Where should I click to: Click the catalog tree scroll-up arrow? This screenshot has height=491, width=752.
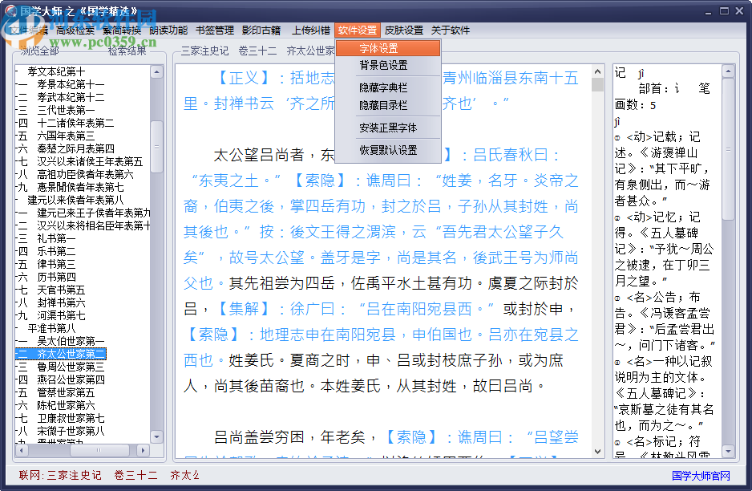(x=156, y=72)
